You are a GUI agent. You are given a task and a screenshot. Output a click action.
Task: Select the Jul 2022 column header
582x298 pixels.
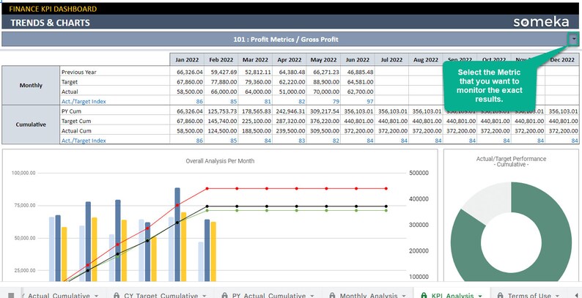point(391,59)
